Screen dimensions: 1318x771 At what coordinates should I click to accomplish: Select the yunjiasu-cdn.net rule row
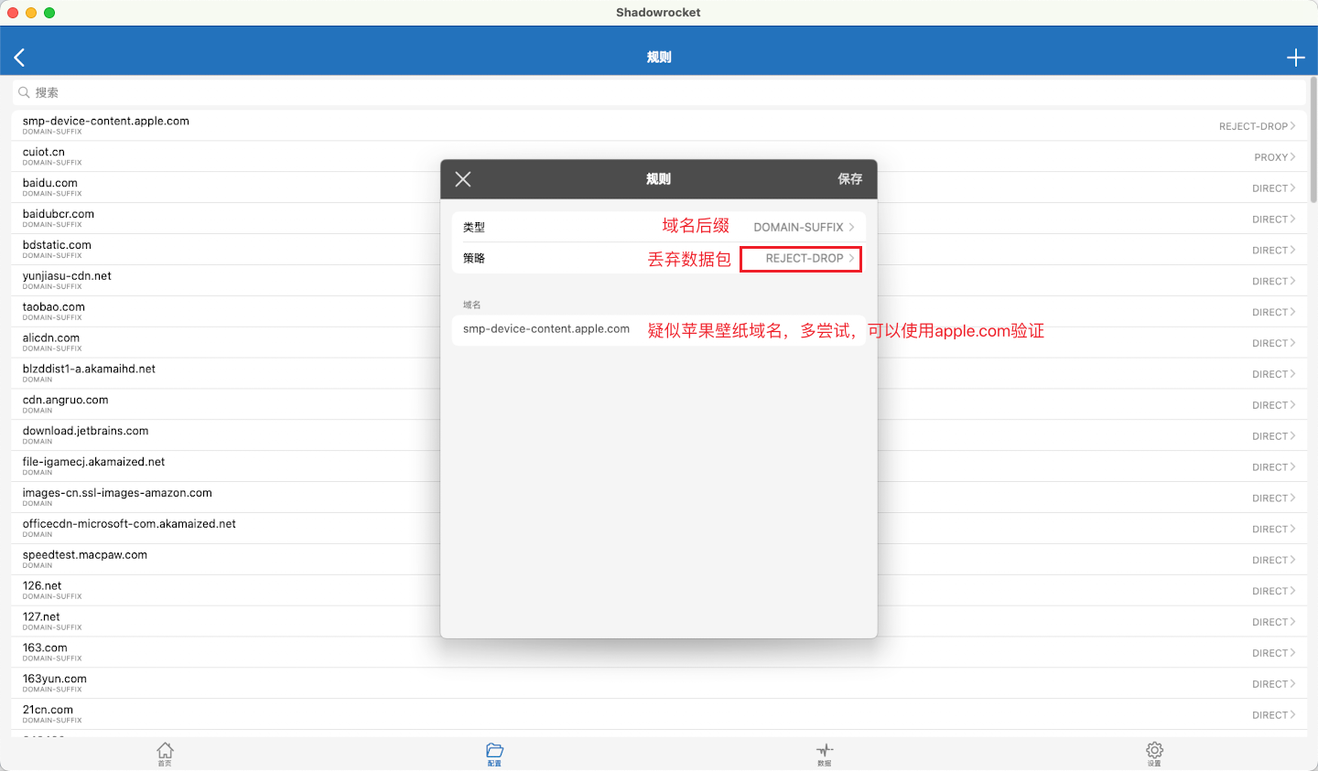tap(659, 281)
